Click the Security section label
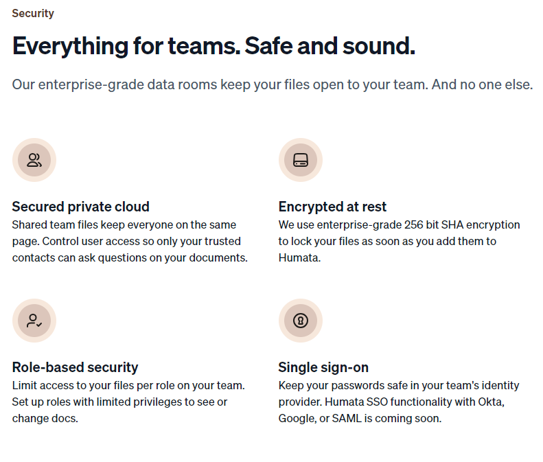 point(33,14)
